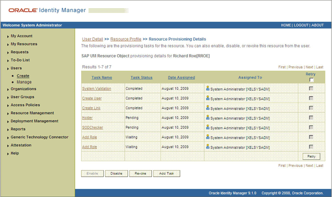Open the Attestation menu item
The width and height of the screenshot is (332, 197).
click(x=21, y=145)
